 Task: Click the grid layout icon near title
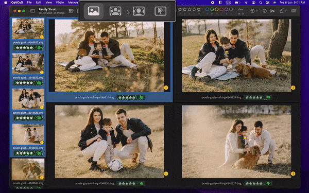click(71, 11)
